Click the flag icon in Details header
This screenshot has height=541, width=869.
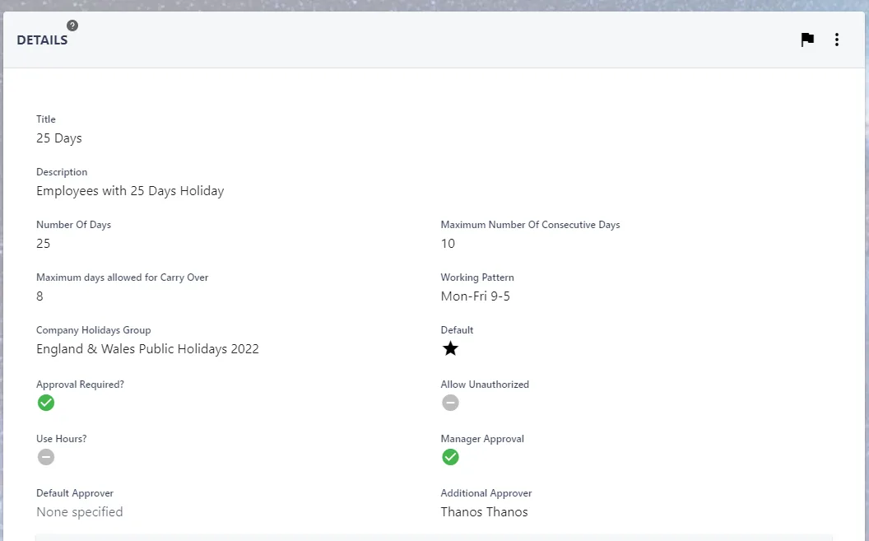pos(807,40)
